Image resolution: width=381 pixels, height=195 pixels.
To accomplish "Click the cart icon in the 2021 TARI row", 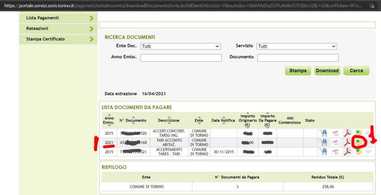I will [x=323, y=142].
